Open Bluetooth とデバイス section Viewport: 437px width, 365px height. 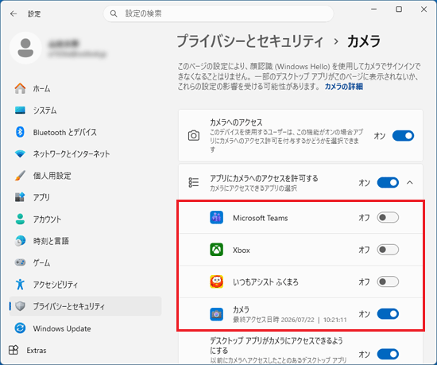coord(85,132)
